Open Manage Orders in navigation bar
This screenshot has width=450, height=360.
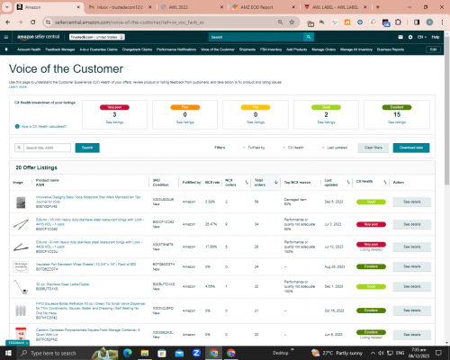(324, 49)
